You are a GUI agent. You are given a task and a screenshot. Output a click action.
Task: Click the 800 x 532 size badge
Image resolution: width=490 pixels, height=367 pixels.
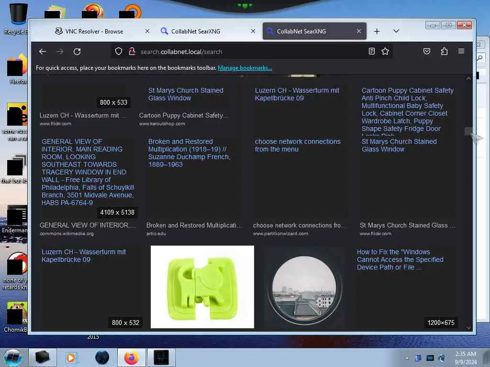[125, 323]
